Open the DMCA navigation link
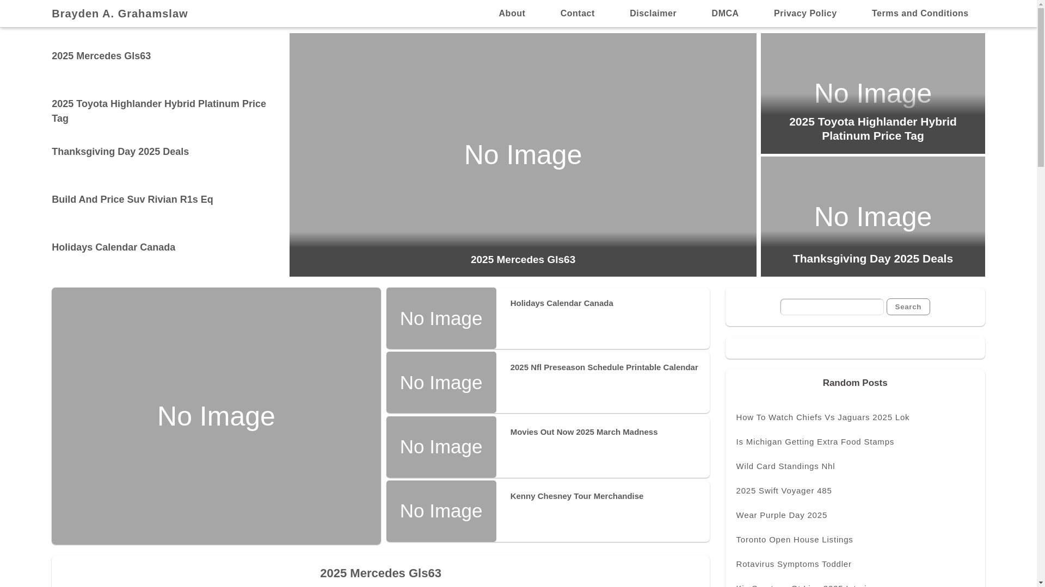Screen dimensions: 1045x587 [x=724, y=14]
